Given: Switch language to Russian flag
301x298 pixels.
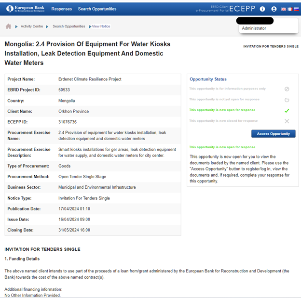Looking at the screenshot, I should [296, 9].
